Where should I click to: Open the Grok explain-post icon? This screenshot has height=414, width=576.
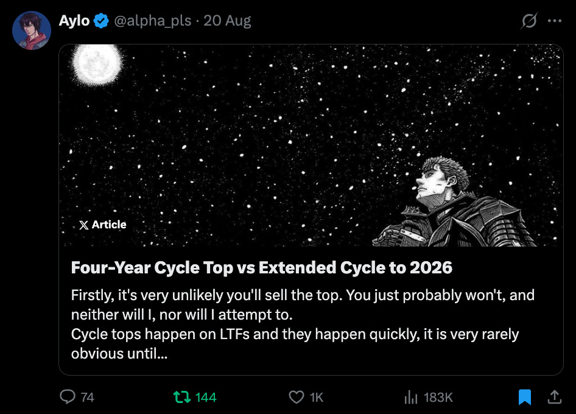(529, 21)
